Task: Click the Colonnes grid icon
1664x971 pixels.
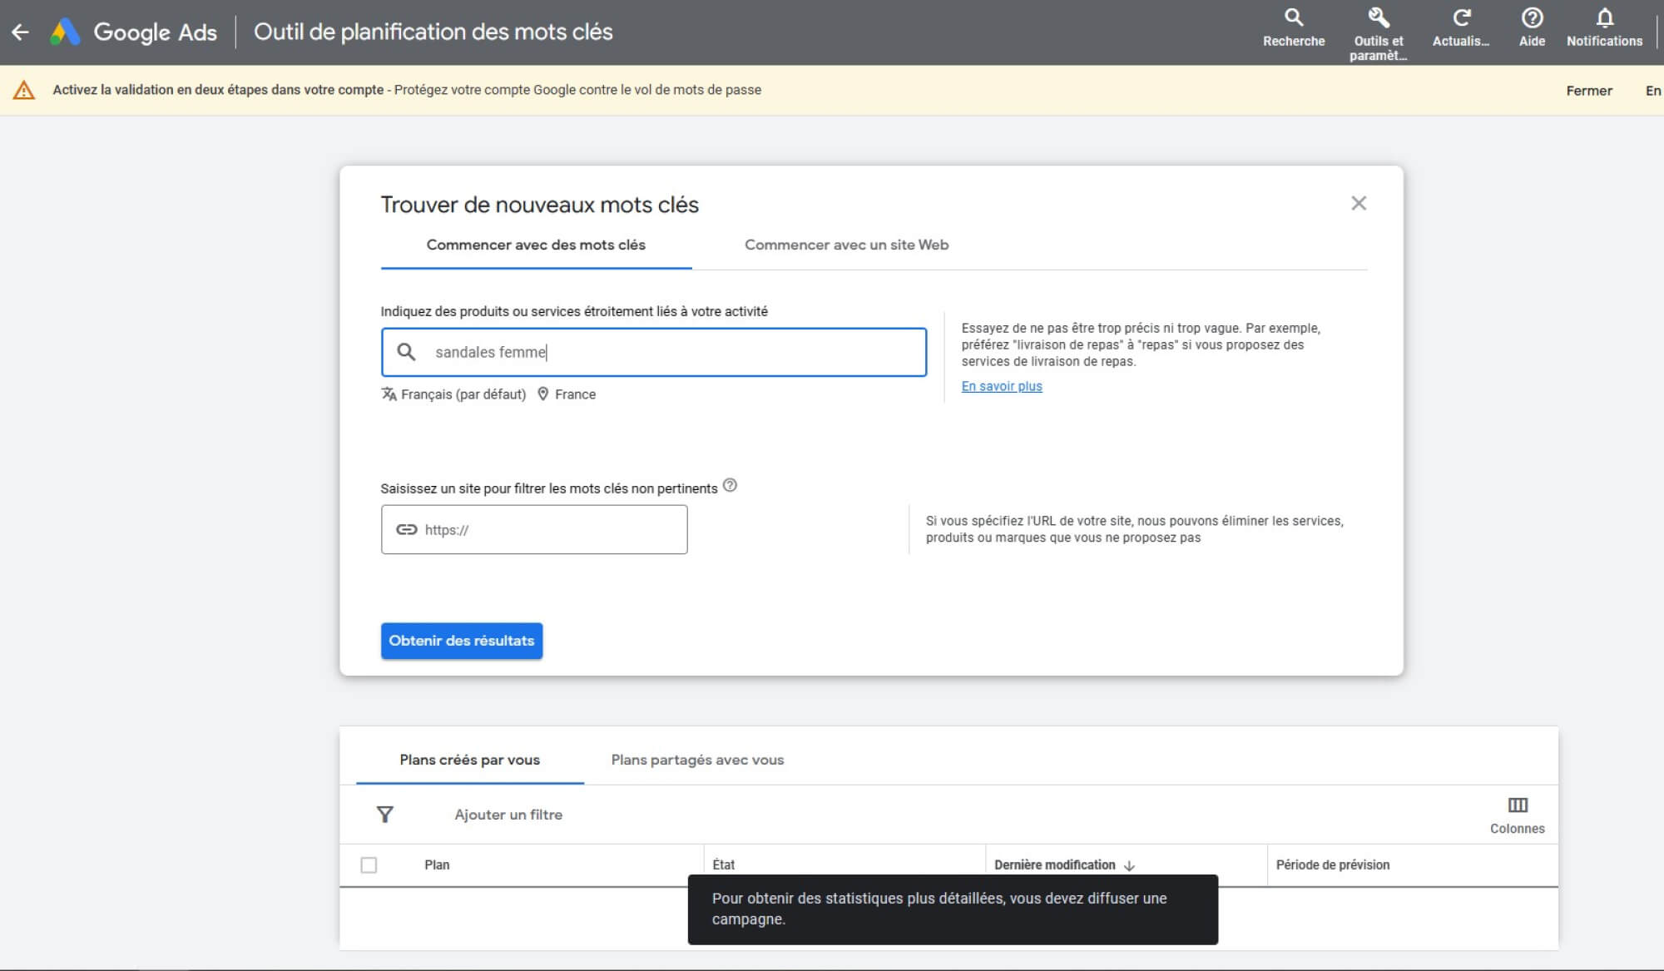Action: 1518,805
